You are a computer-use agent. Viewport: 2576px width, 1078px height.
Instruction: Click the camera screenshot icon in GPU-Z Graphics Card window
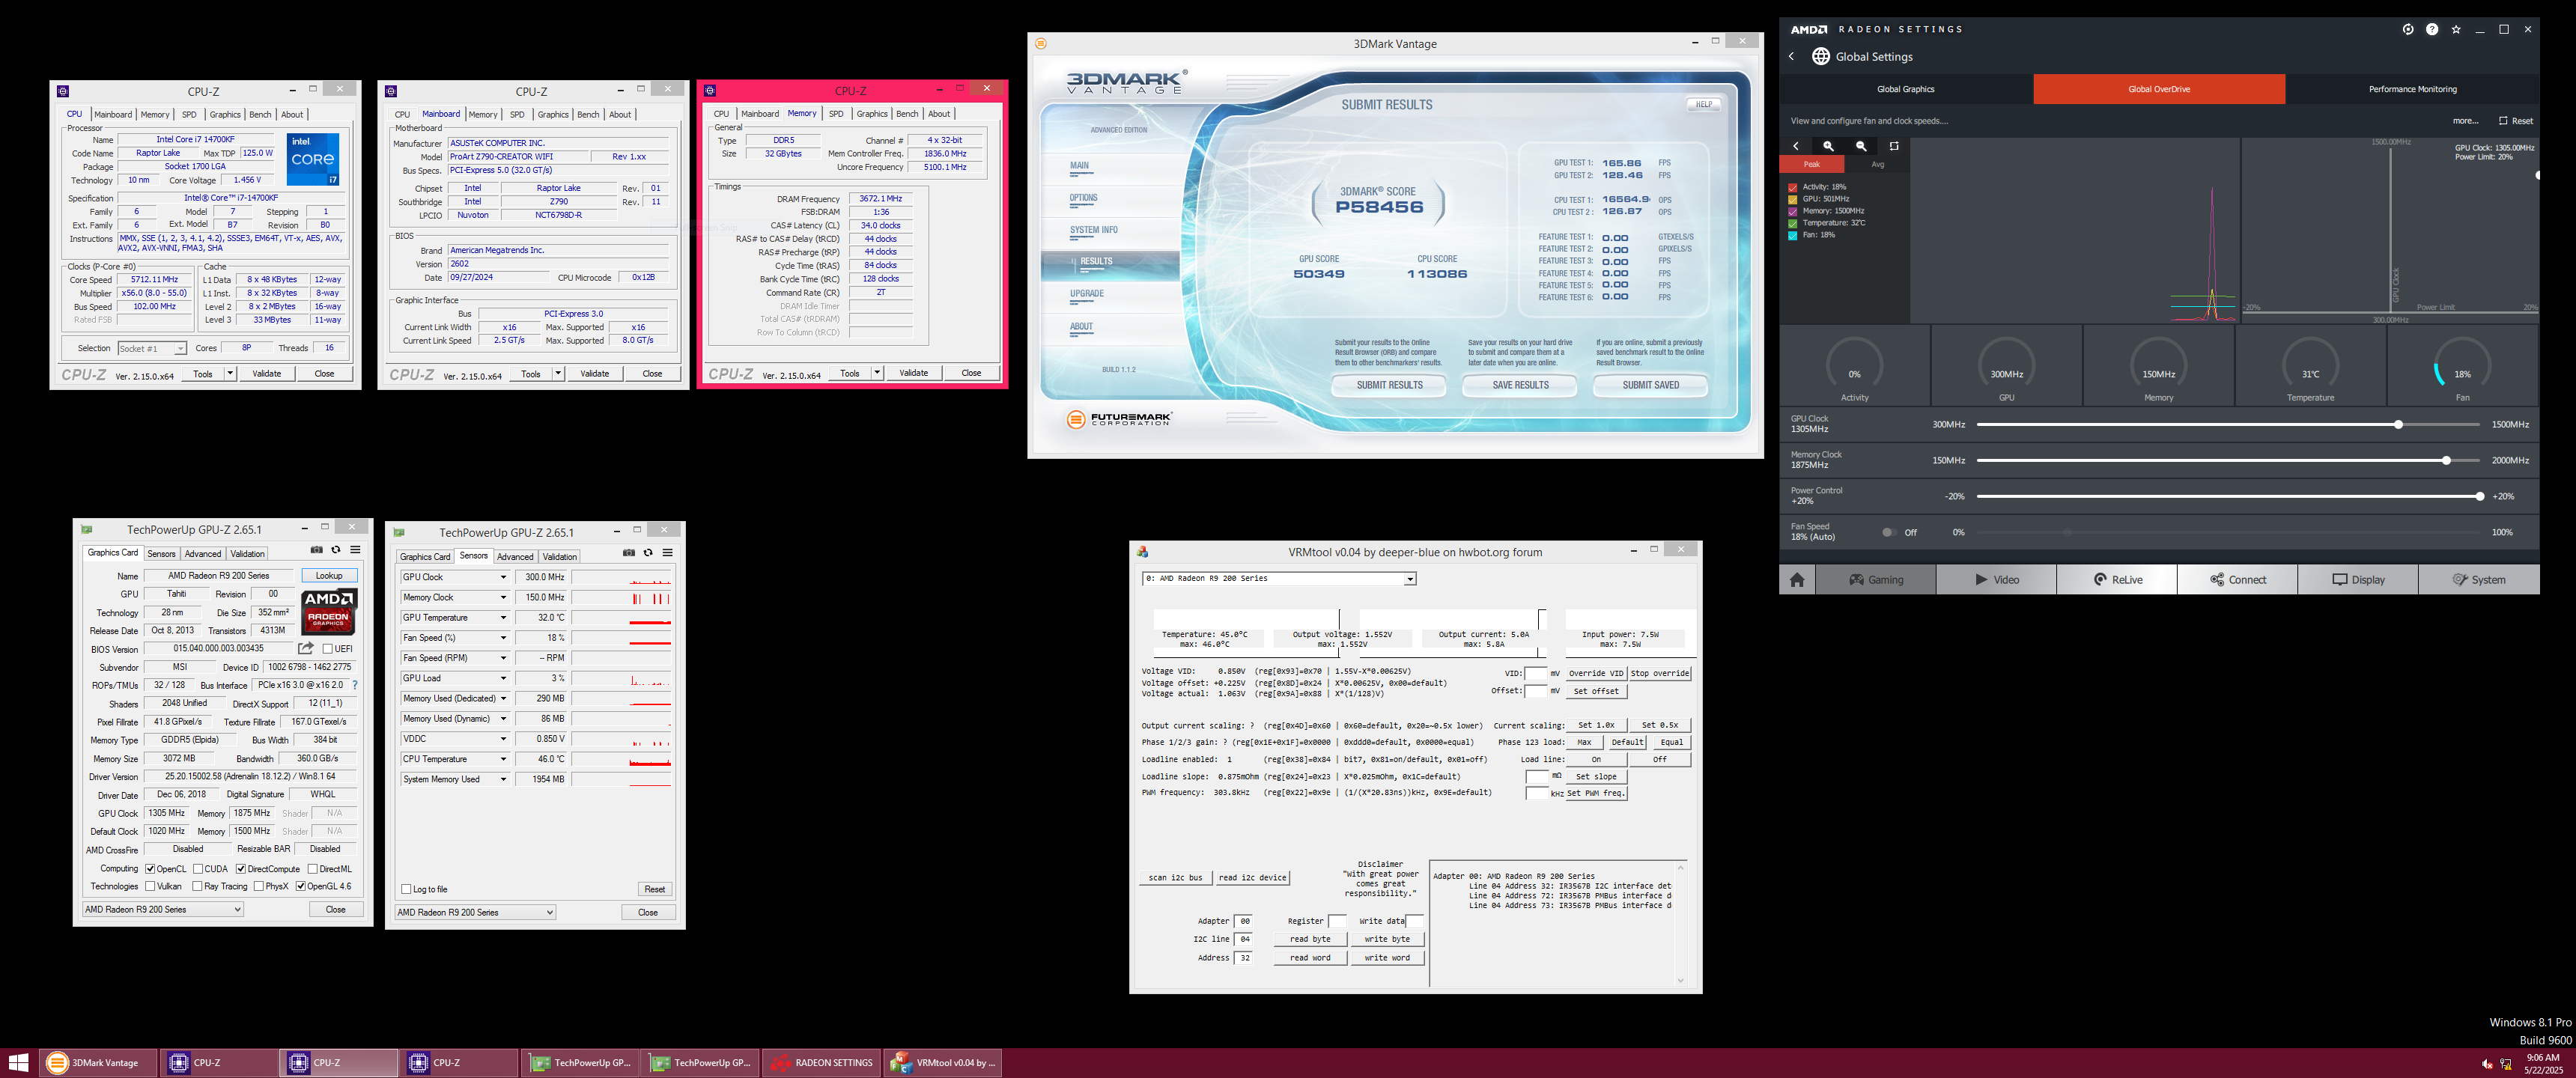pyautogui.click(x=316, y=550)
